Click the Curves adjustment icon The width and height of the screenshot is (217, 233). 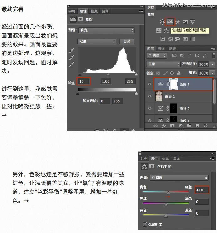(178, 22)
